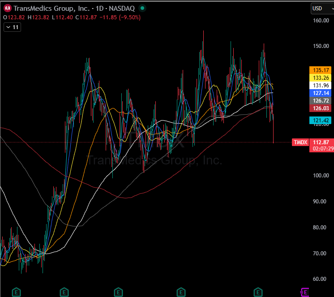
Task: Click the 112.87 last price label
Action: click(321, 142)
